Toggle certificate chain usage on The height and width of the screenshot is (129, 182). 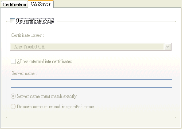tap(12, 21)
